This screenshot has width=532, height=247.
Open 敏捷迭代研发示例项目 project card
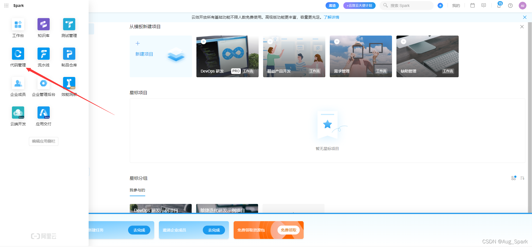227,208
